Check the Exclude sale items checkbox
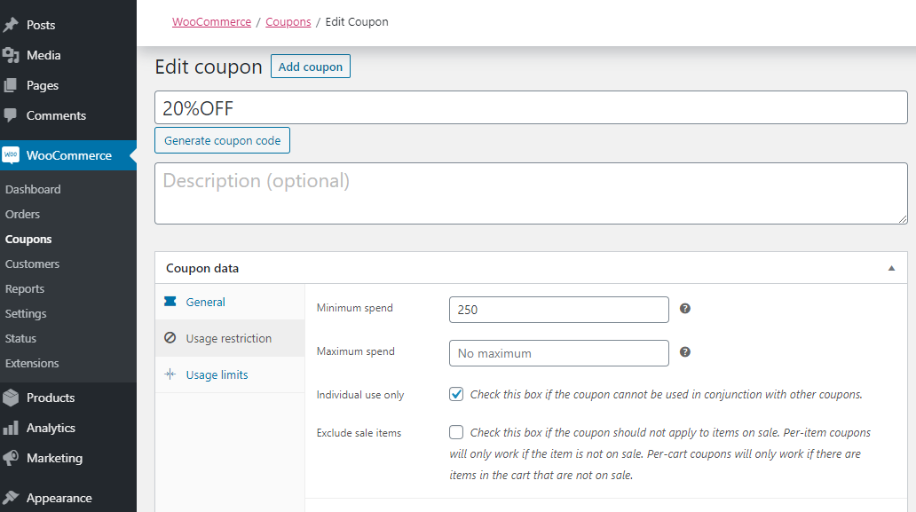The width and height of the screenshot is (916, 512). pyautogui.click(x=456, y=432)
